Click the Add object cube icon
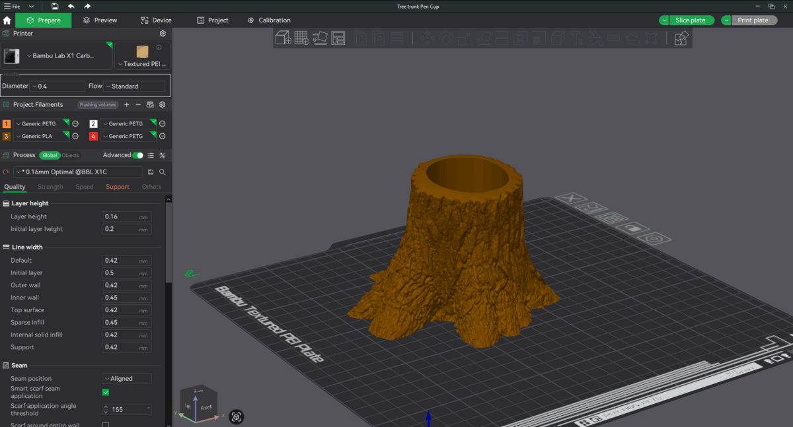The height and width of the screenshot is (427, 793). [283, 38]
